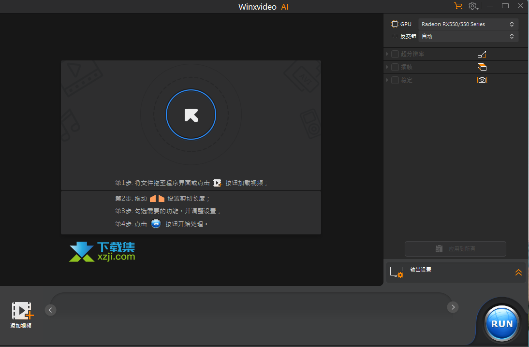Image resolution: width=529 pixels, height=347 pixels.
Task: Click the central drop-file arrow circle
Action: (x=191, y=115)
